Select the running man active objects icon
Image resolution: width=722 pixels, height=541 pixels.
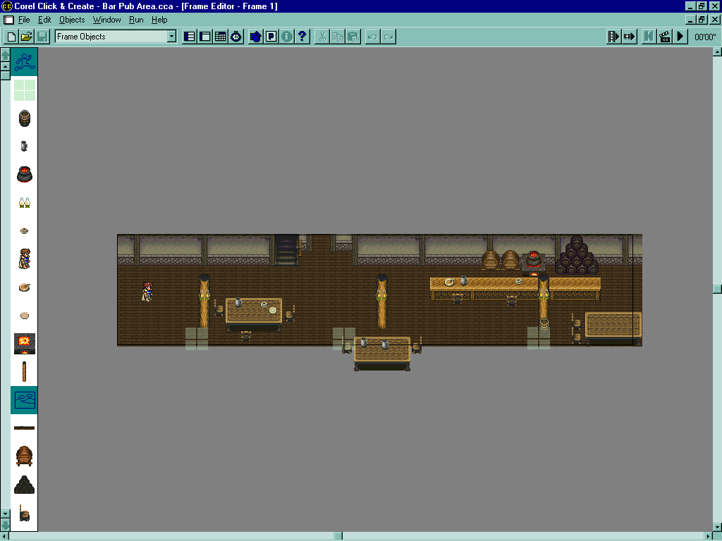25,62
